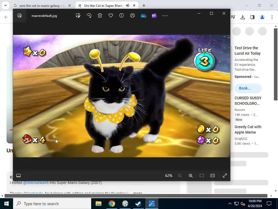Viewport: 278px width, 209px height.
Task: Zoom out the image in Photos
Action: pos(180,176)
